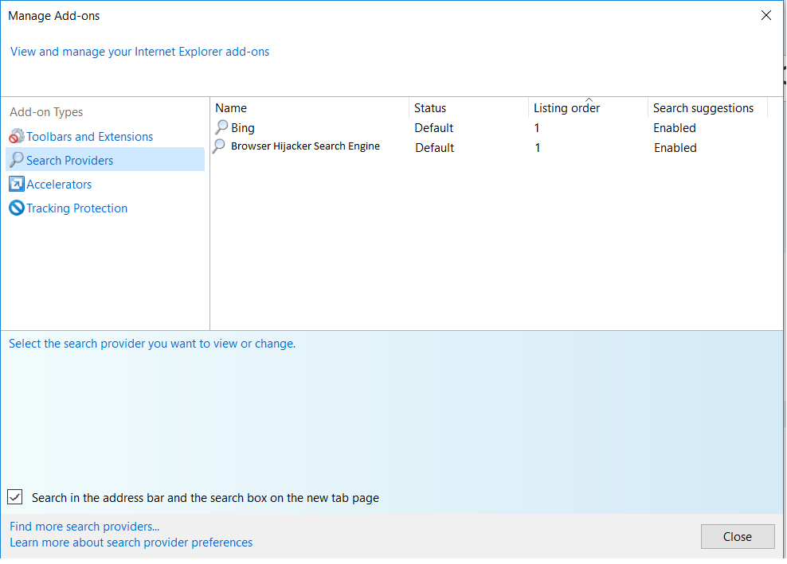Viewport: 787px width, 564px height.
Task: Select Toolbars and Extensions add-on type
Action: coord(89,137)
